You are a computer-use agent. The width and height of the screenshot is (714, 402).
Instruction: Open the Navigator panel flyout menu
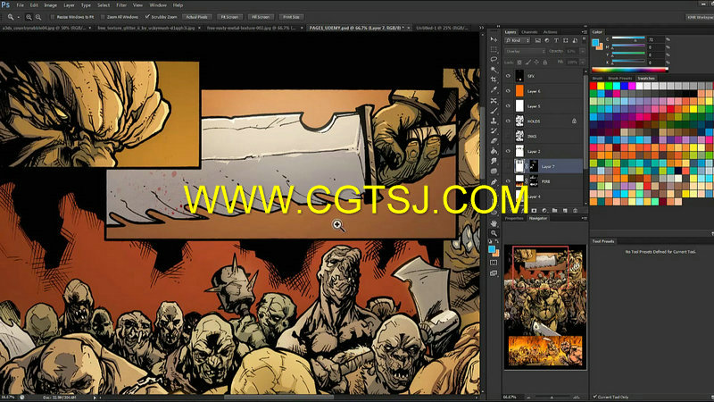coord(584,218)
